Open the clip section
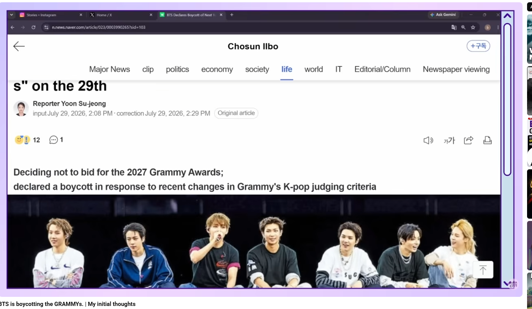 pyautogui.click(x=148, y=69)
